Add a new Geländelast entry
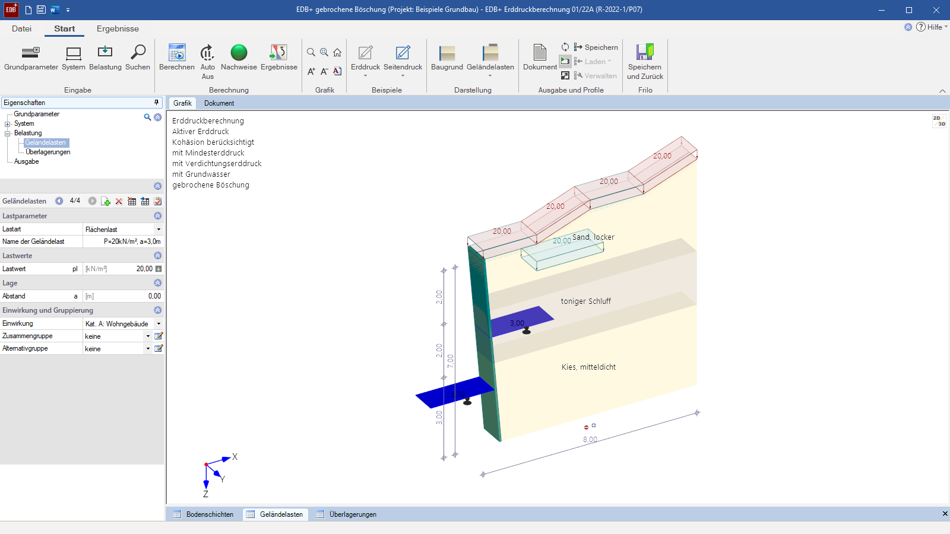950x534 pixels. [x=106, y=201]
